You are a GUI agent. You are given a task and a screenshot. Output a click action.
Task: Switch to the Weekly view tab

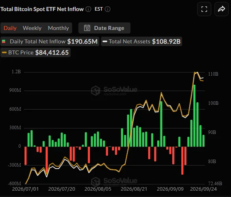[32, 28]
